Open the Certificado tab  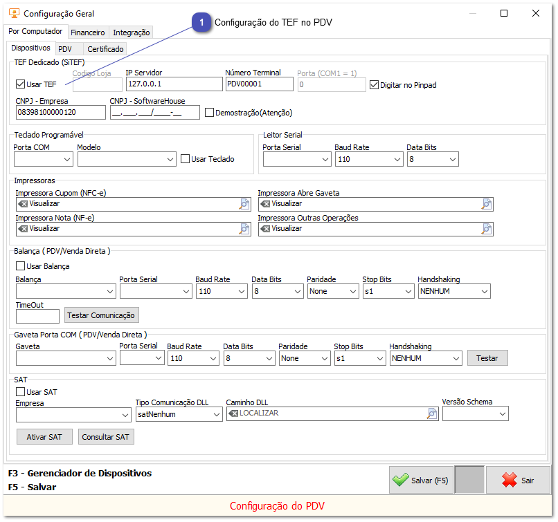[x=105, y=49]
